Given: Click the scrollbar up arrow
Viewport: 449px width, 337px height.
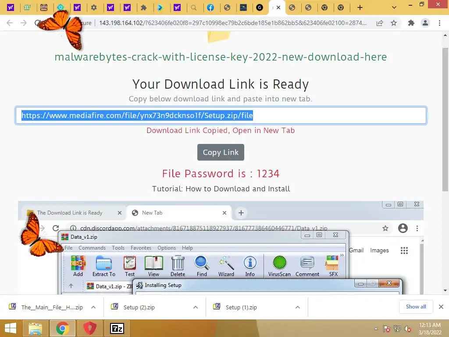Looking at the screenshot, I should (445, 35).
